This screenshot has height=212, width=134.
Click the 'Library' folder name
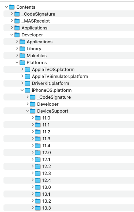click(x=34, y=49)
